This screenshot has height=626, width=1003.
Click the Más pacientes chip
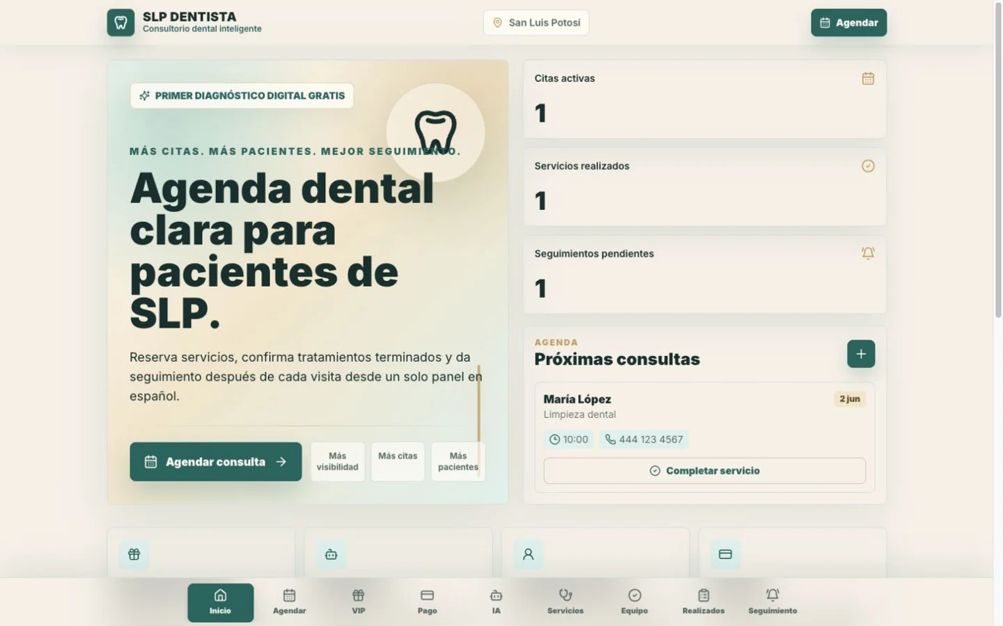click(458, 462)
